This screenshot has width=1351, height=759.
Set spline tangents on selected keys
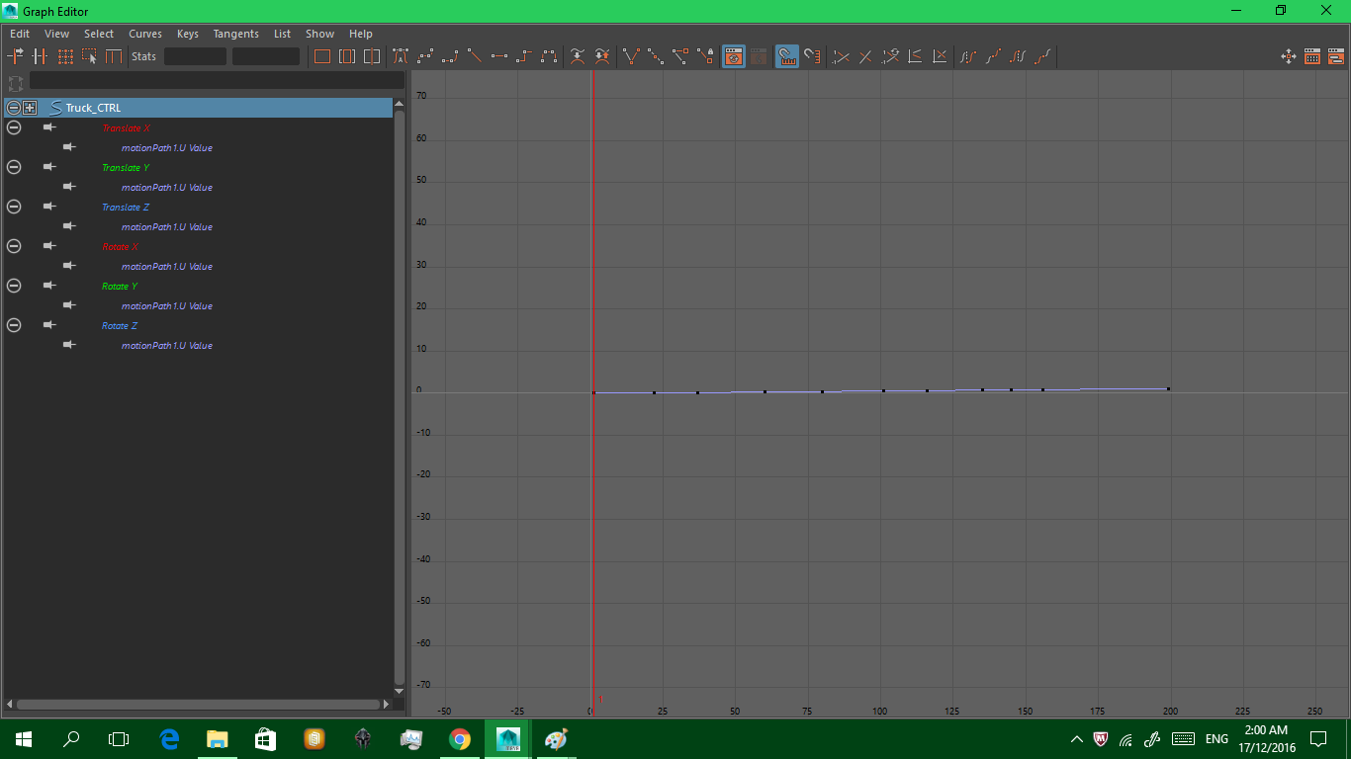(x=425, y=56)
